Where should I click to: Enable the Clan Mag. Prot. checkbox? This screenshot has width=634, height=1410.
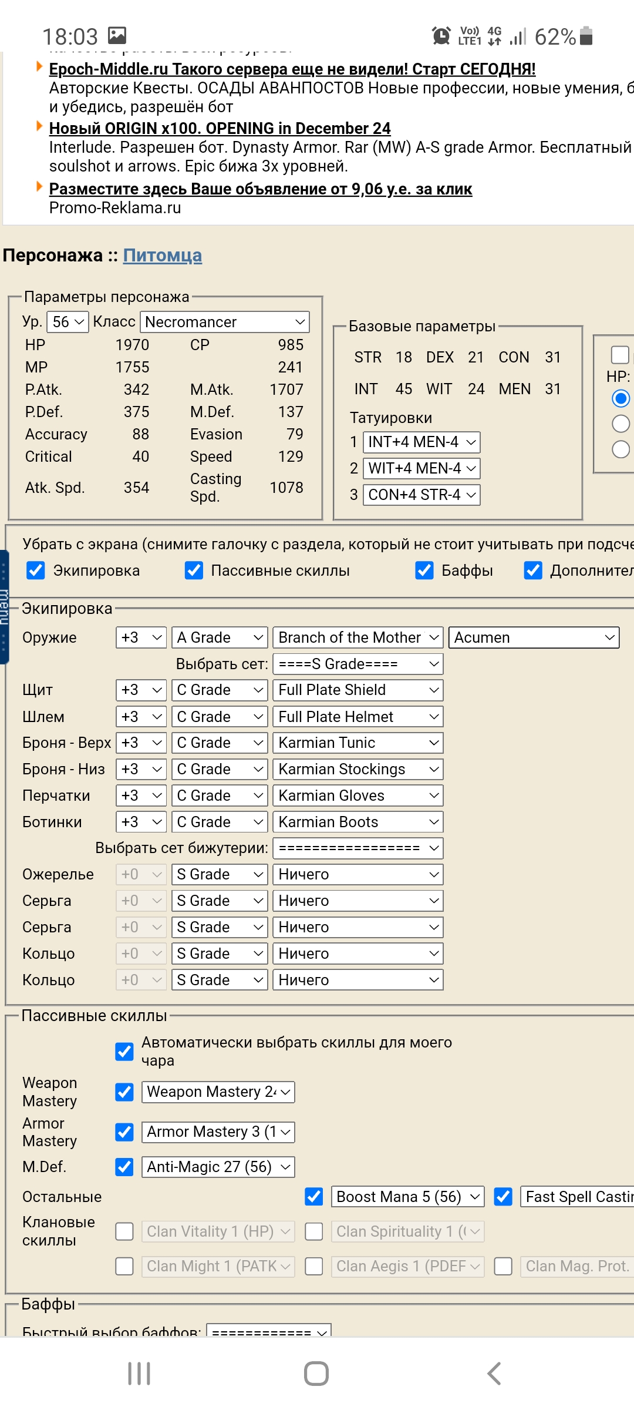(x=503, y=1266)
